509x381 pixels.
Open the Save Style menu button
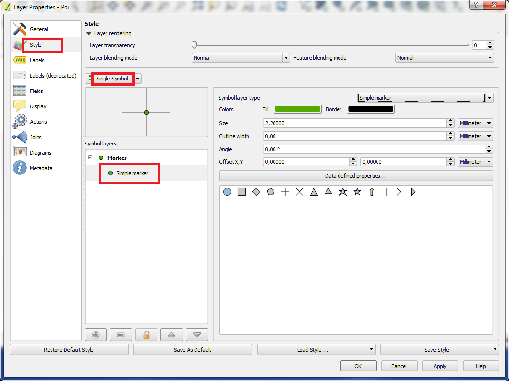tap(440, 350)
